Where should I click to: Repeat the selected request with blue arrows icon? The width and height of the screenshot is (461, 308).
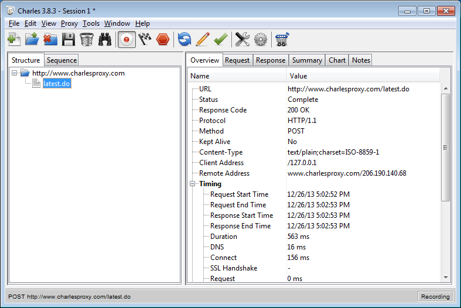185,39
